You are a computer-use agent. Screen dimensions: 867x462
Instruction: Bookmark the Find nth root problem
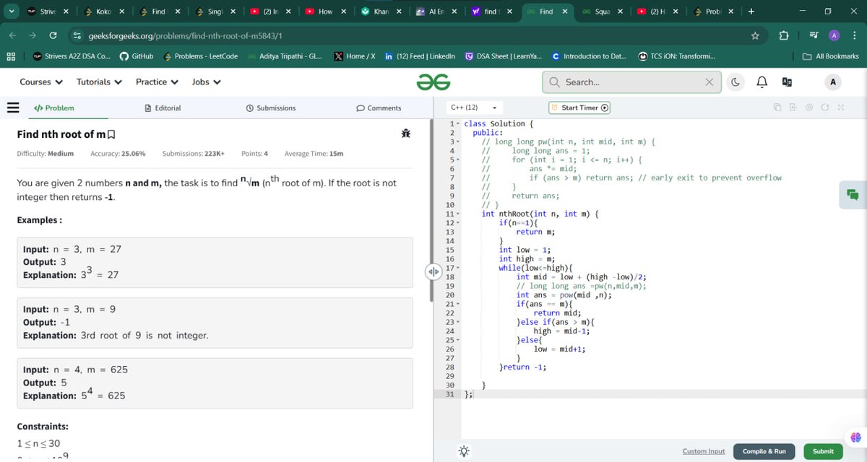pos(111,135)
